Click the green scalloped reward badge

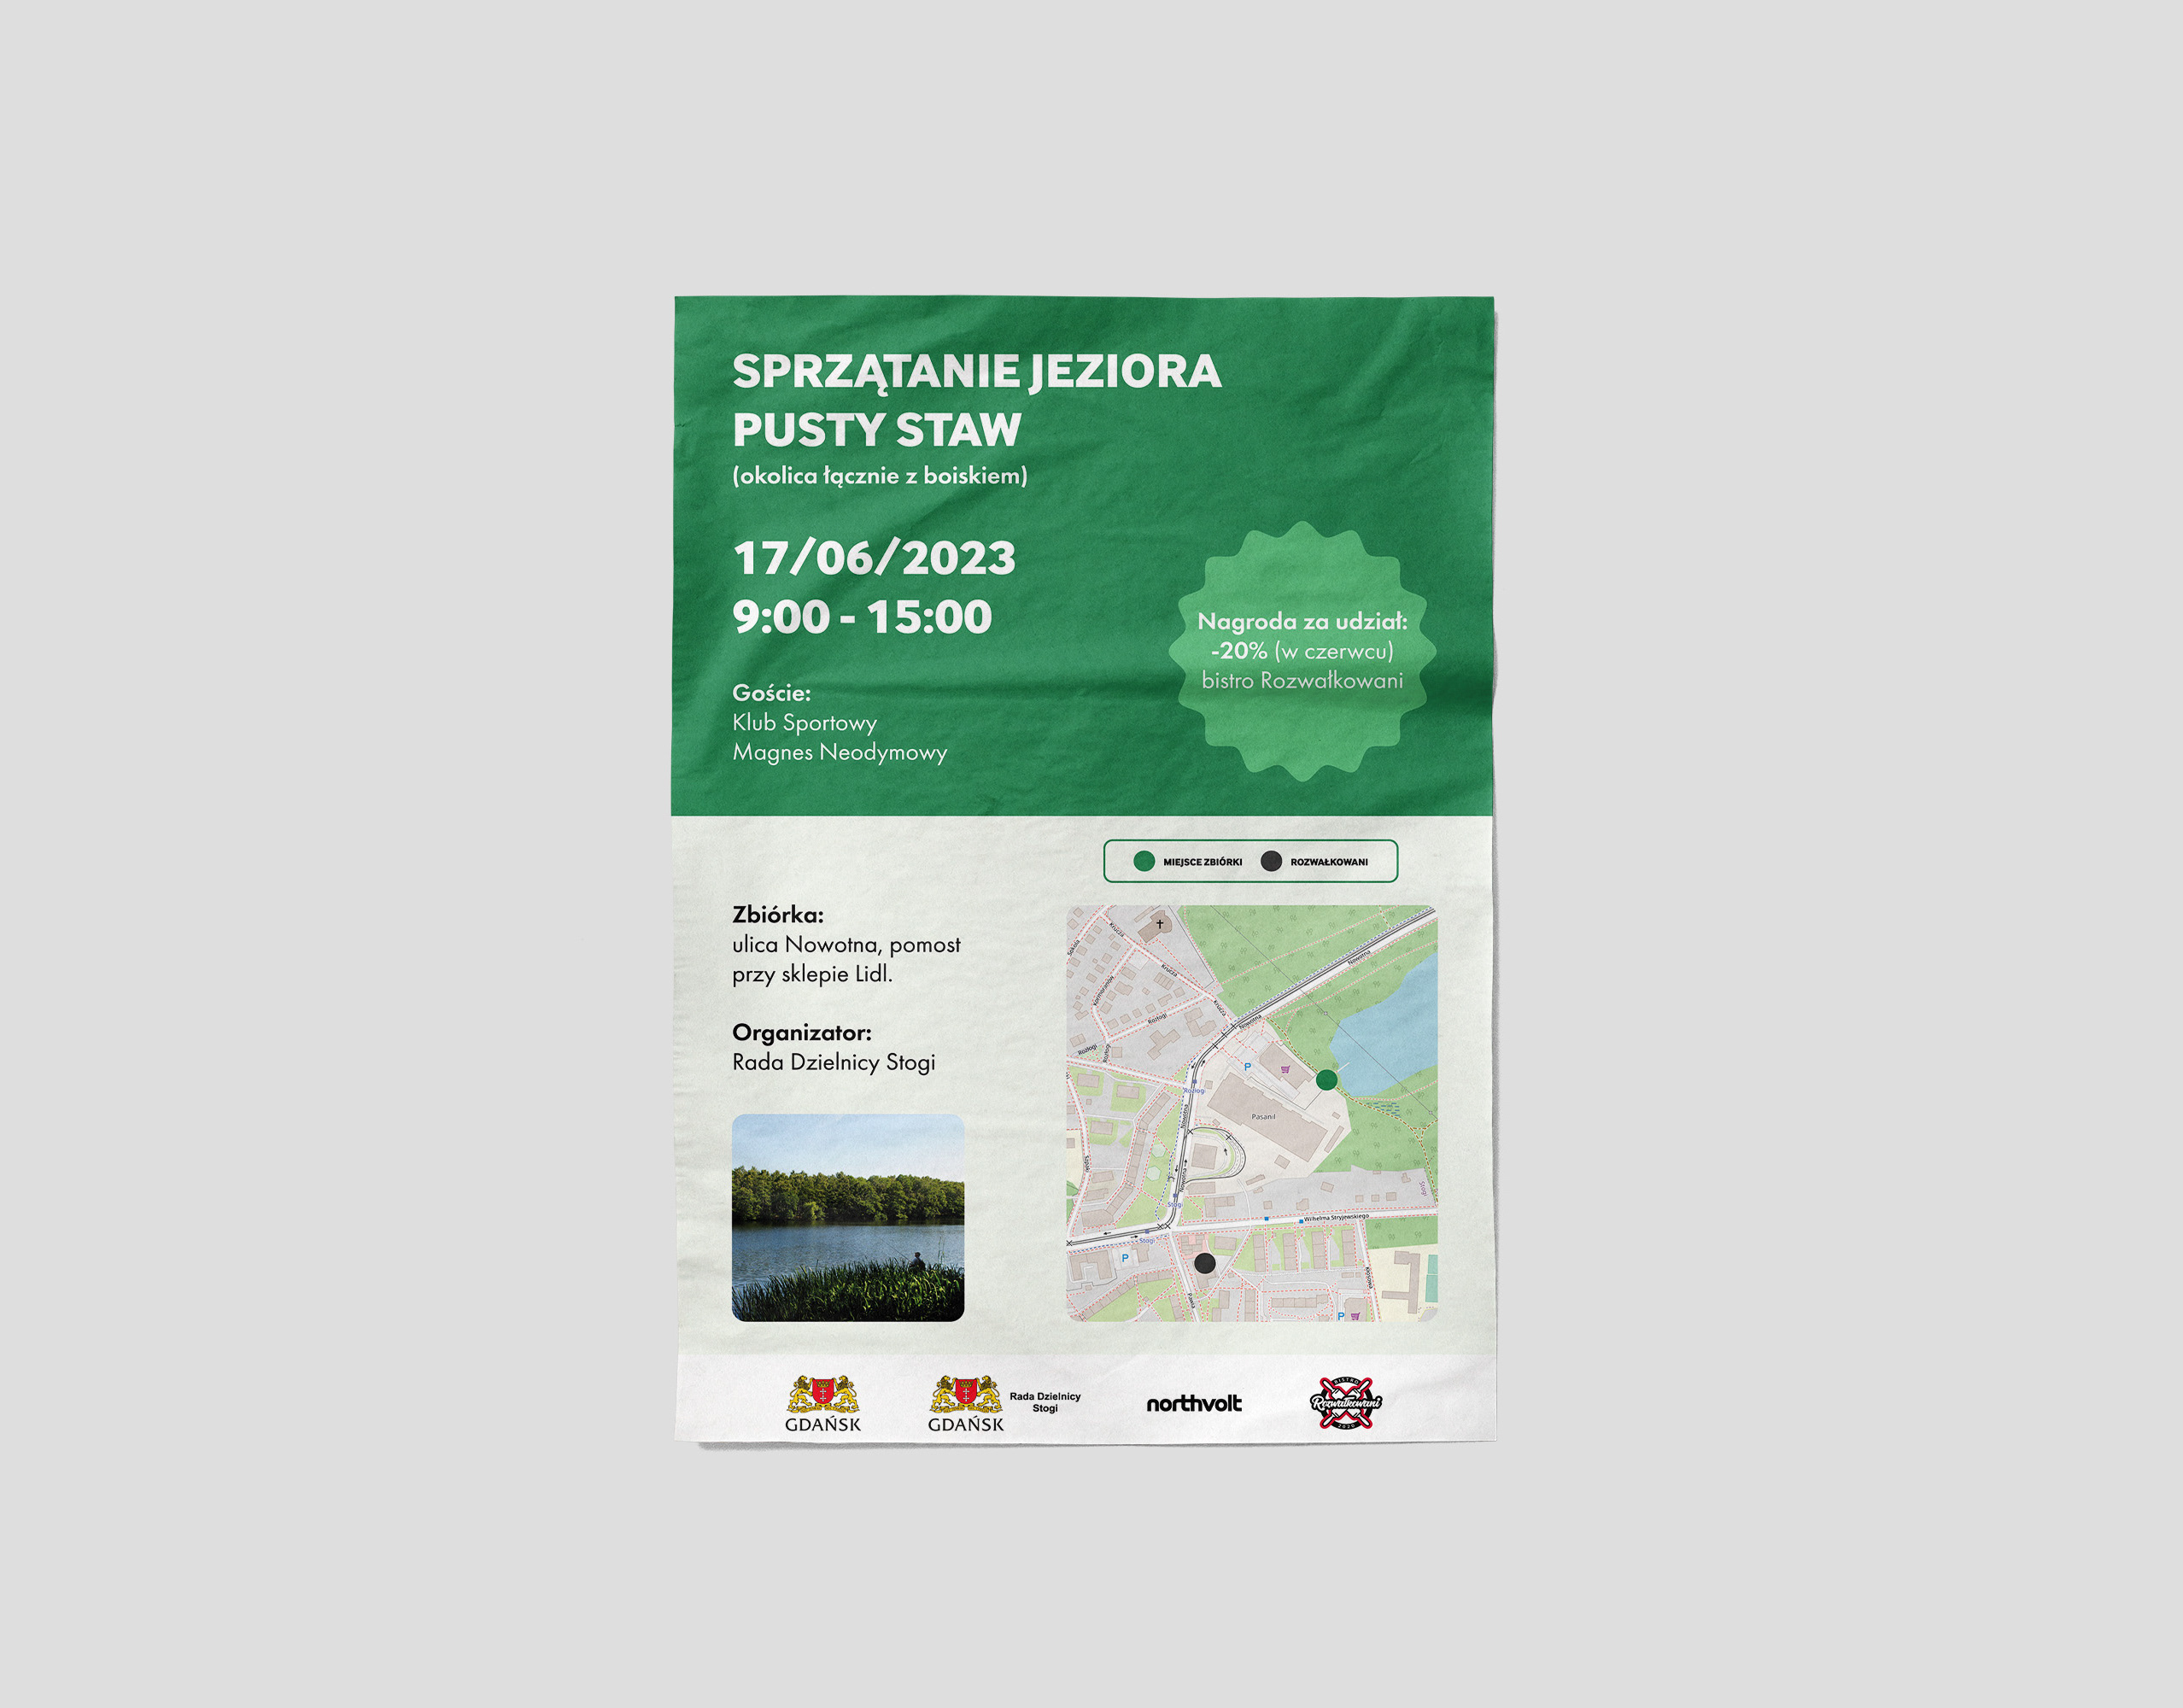pos(1302,650)
